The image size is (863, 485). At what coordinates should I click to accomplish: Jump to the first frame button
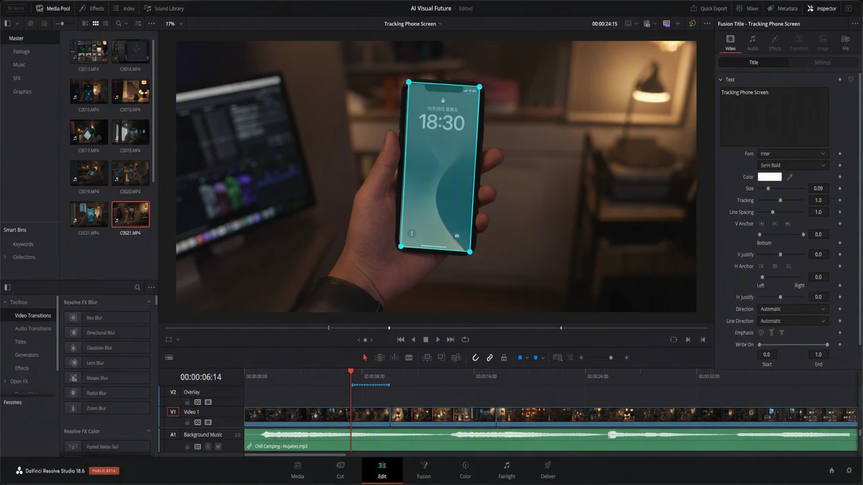click(400, 339)
